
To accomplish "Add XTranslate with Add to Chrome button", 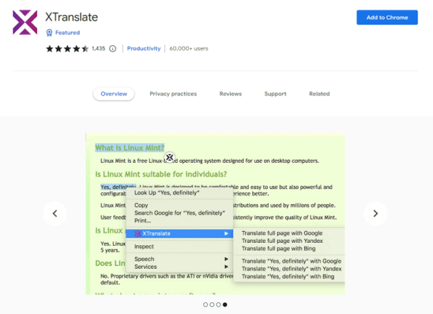I will pyautogui.click(x=387, y=18).
